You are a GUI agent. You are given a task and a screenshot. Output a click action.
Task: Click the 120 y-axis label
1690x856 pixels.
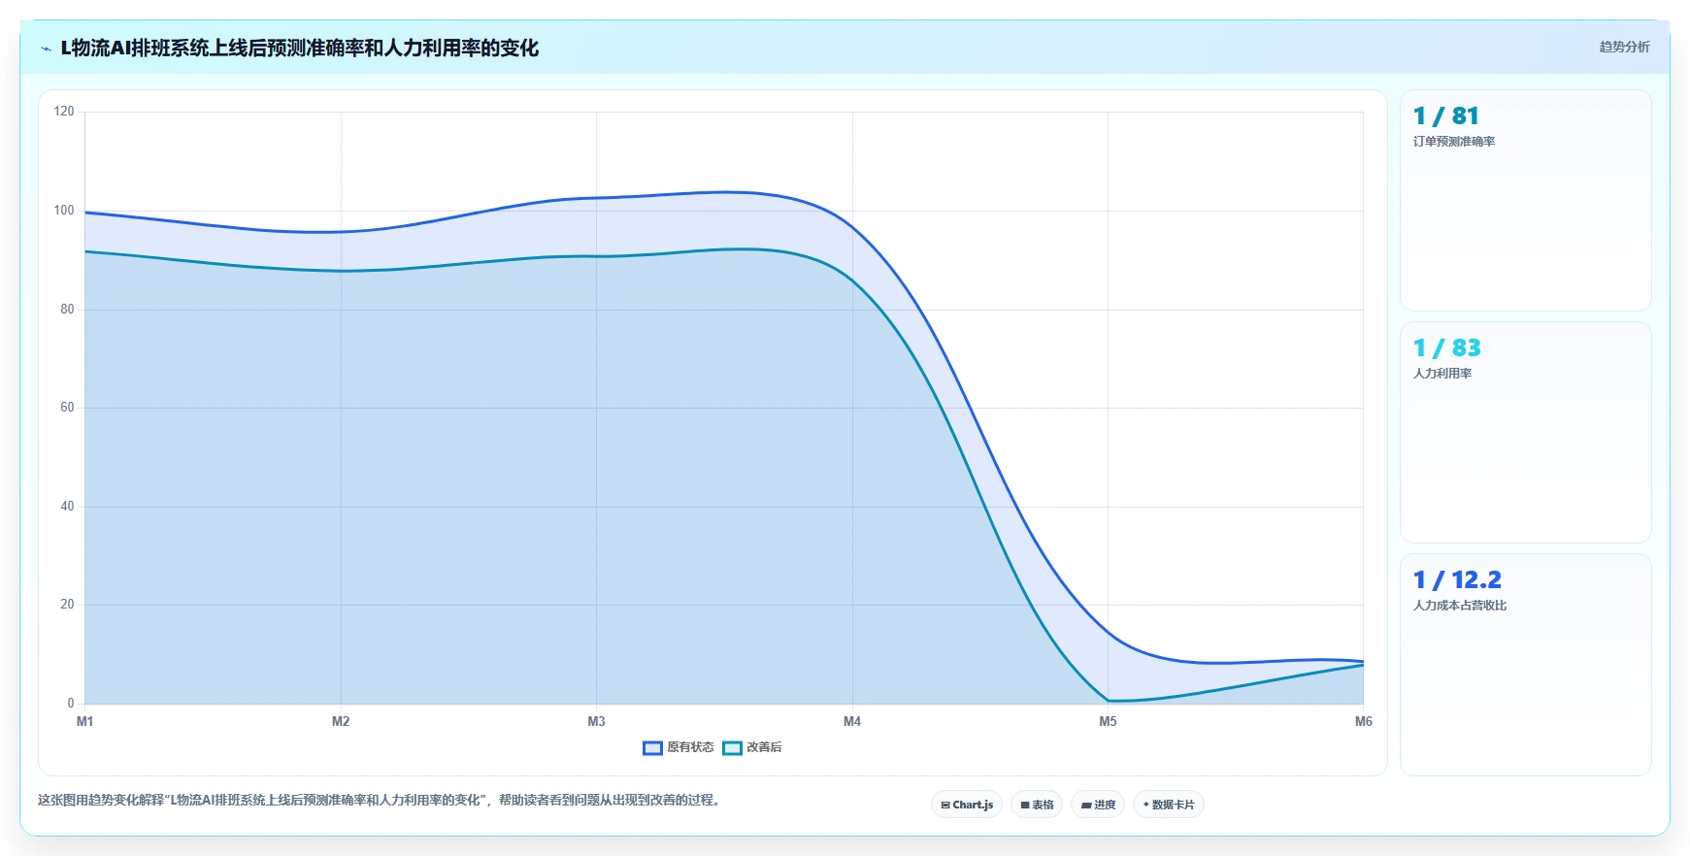pyautogui.click(x=64, y=112)
